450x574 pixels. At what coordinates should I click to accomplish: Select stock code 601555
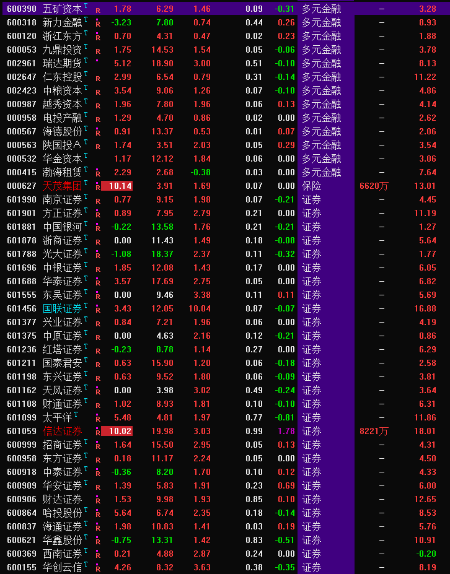point(22,295)
